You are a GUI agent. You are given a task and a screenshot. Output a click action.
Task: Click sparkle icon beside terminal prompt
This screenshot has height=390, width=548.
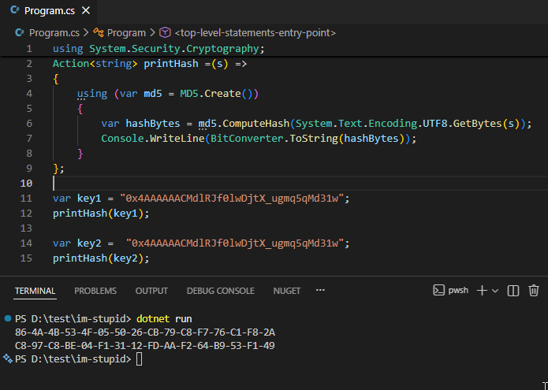click(8, 358)
